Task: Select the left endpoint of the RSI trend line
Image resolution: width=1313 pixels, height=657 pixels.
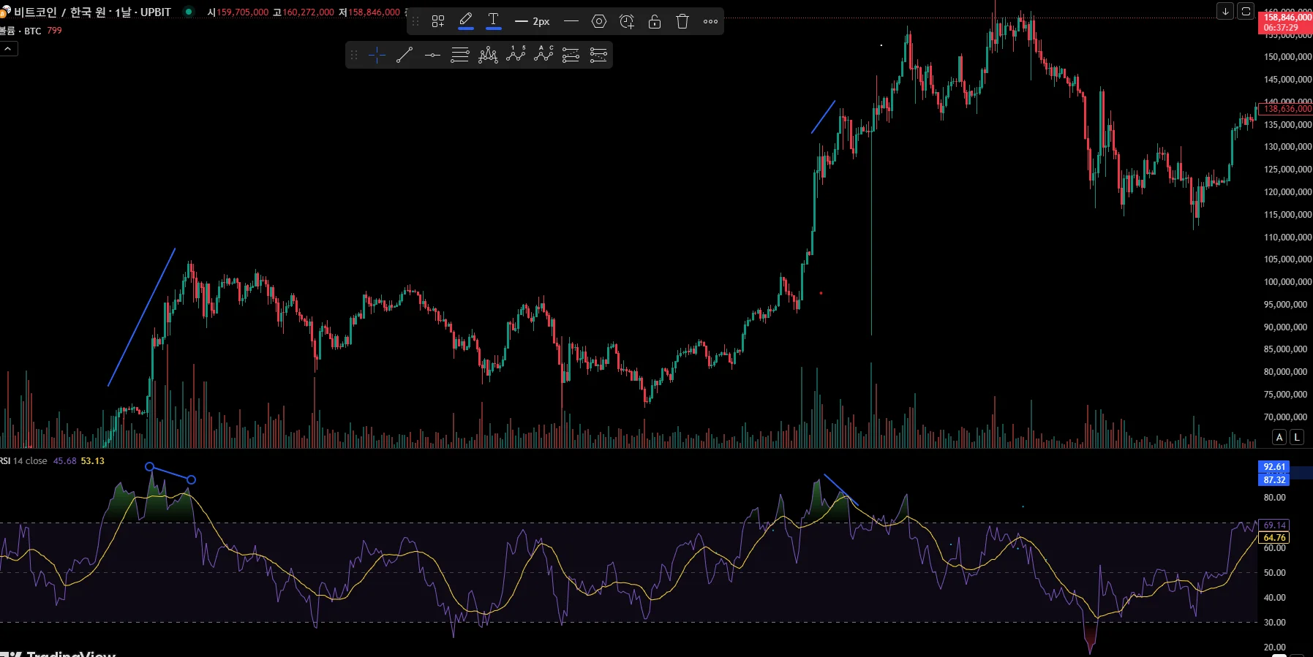Action: (x=150, y=467)
